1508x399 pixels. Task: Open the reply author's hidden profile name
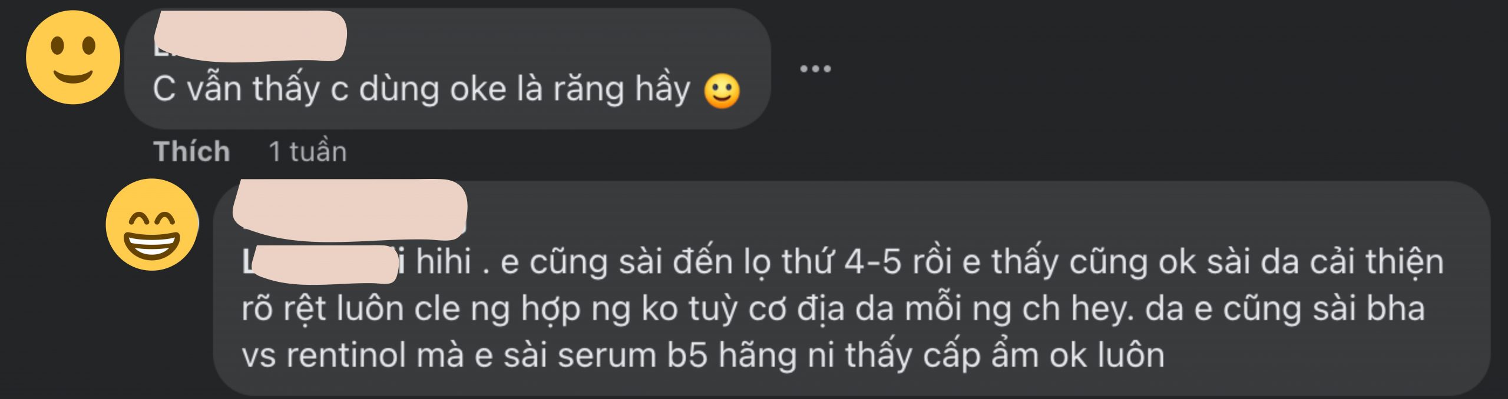click(350, 210)
